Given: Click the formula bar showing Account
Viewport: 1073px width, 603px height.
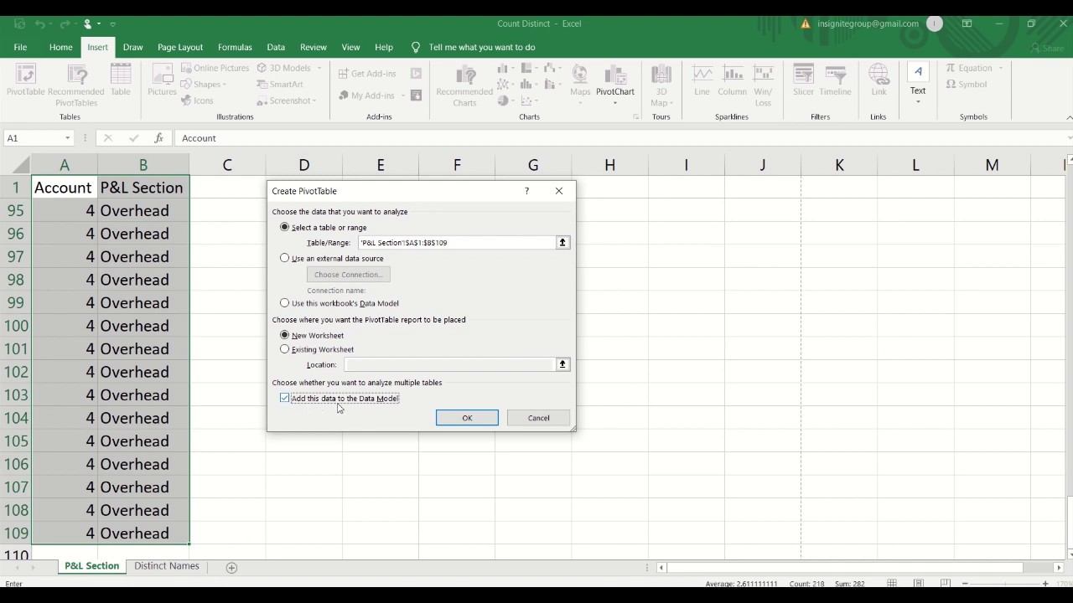Looking at the screenshot, I should click(x=620, y=138).
